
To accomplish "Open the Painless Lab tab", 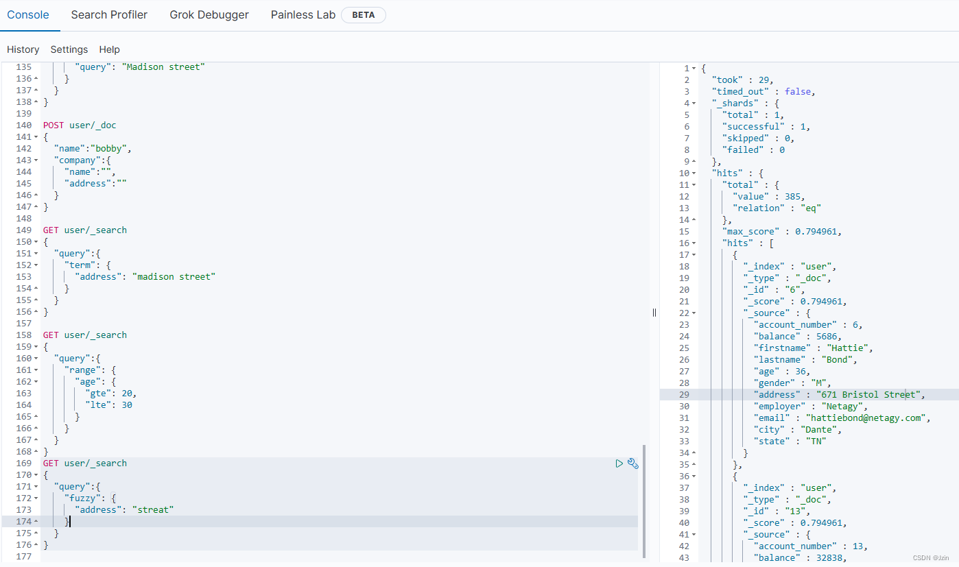I will (303, 14).
